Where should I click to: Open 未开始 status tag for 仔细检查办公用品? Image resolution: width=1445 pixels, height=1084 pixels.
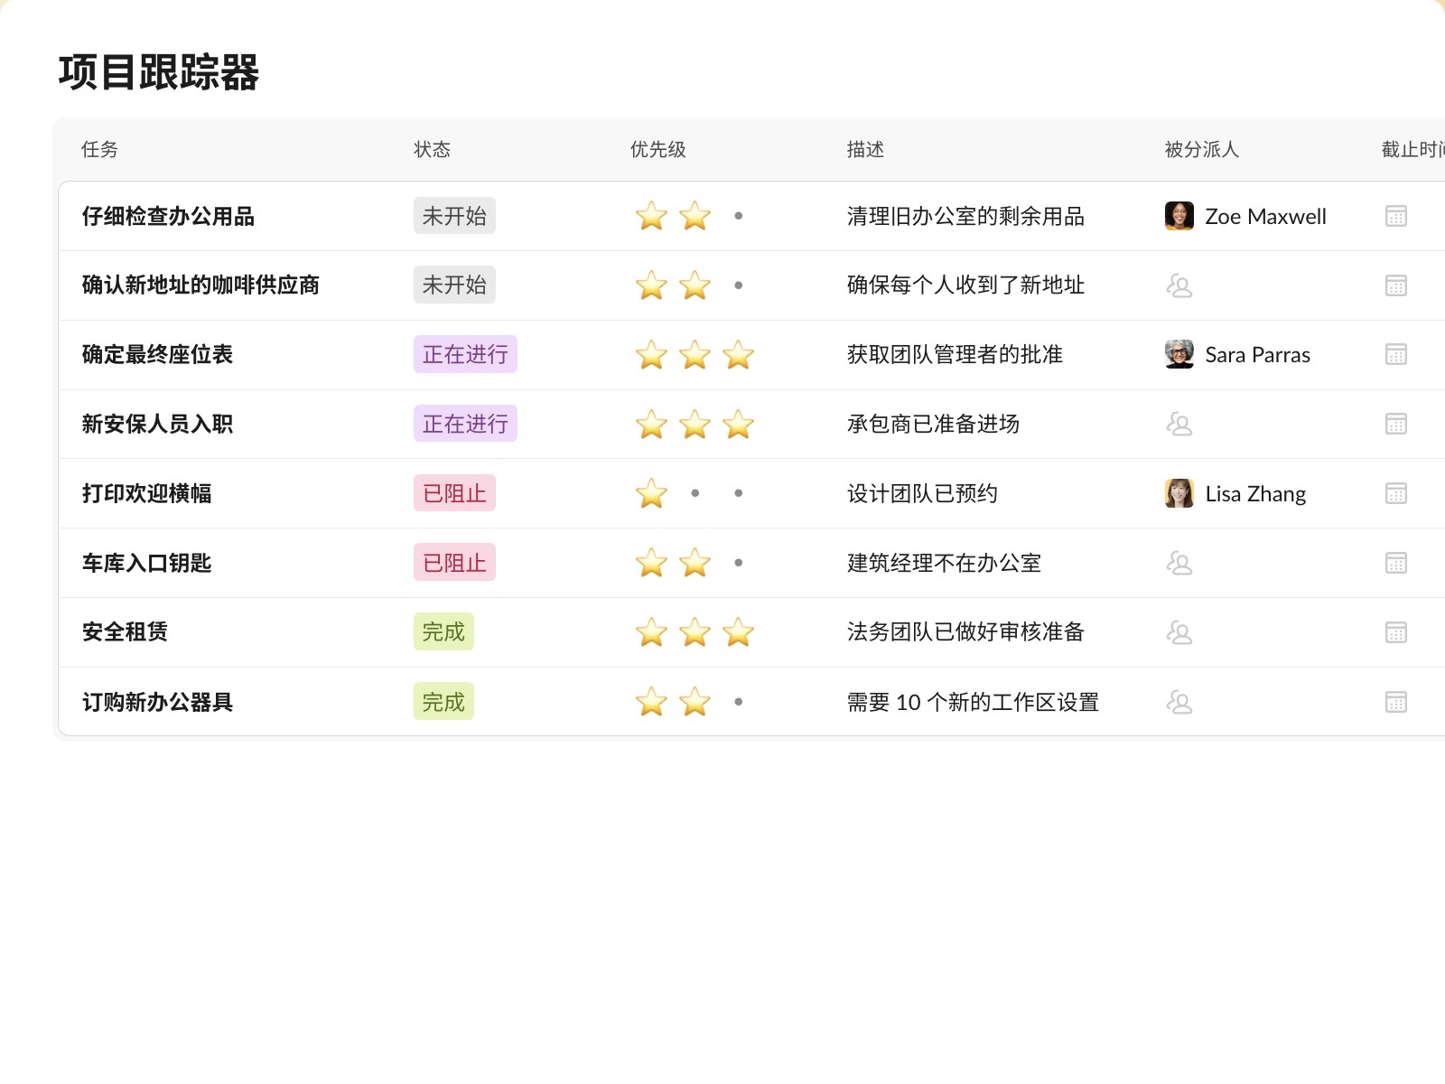(x=454, y=216)
